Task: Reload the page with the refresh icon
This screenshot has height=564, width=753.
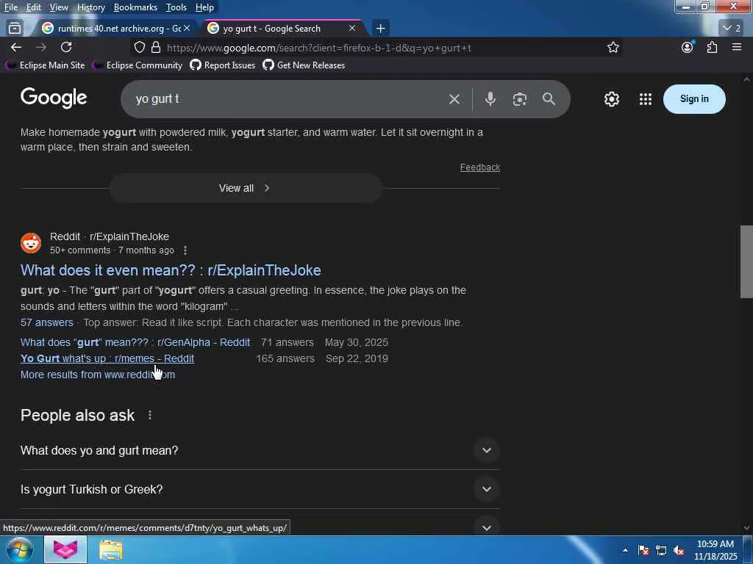Action: (66, 47)
